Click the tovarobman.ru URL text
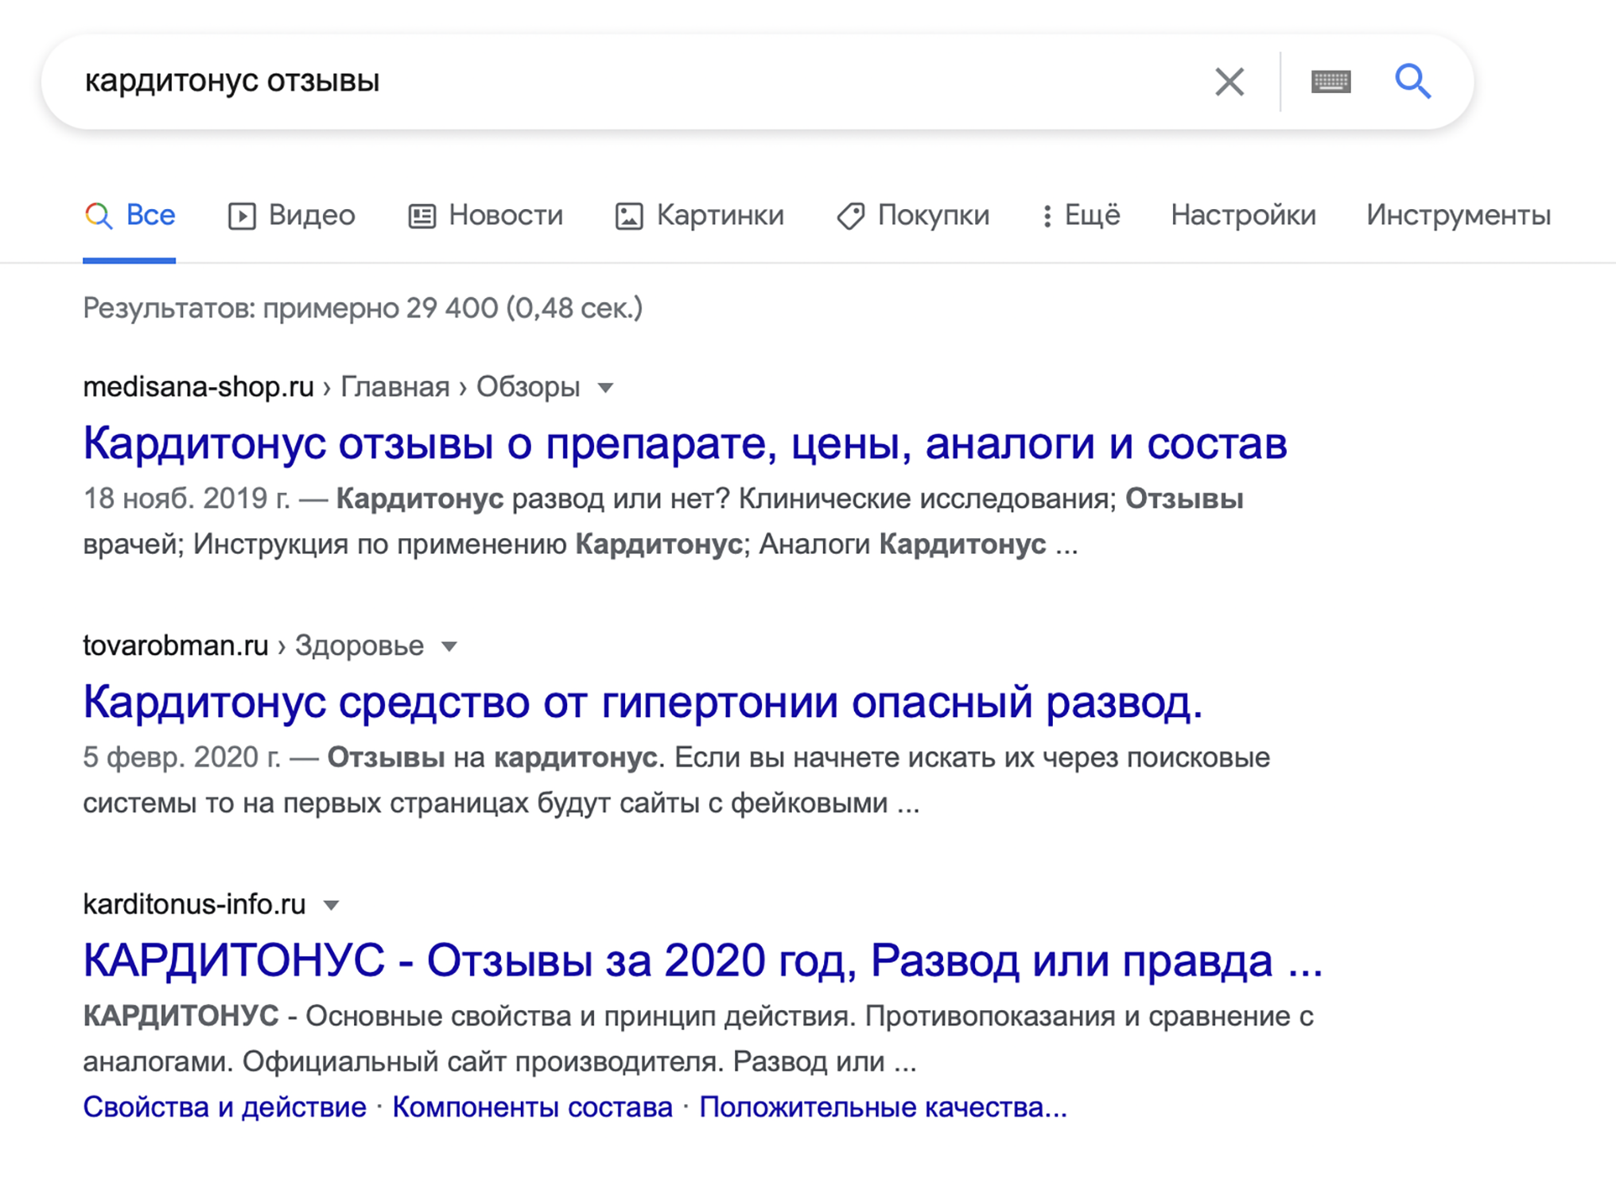Image resolution: width=1616 pixels, height=1182 pixels. click(x=176, y=645)
